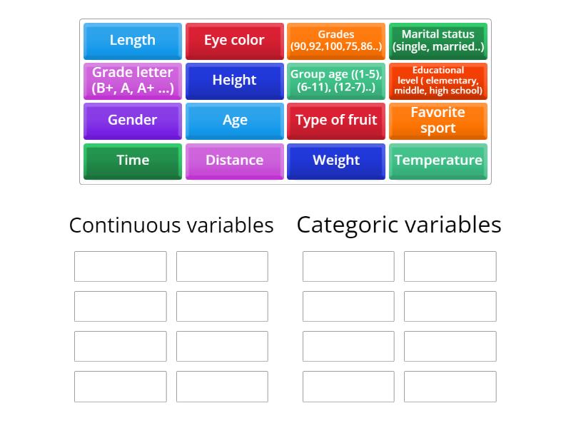Viewport: 571px width, 428px height.
Task: Click the Gender tile
Action: (132, 121)
